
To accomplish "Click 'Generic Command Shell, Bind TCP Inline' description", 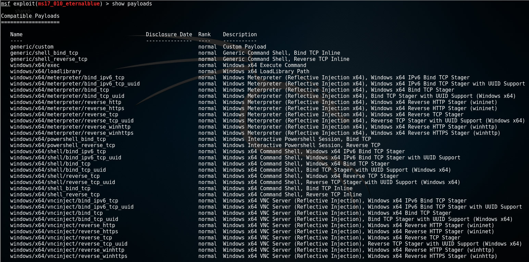I will [282, 53].
